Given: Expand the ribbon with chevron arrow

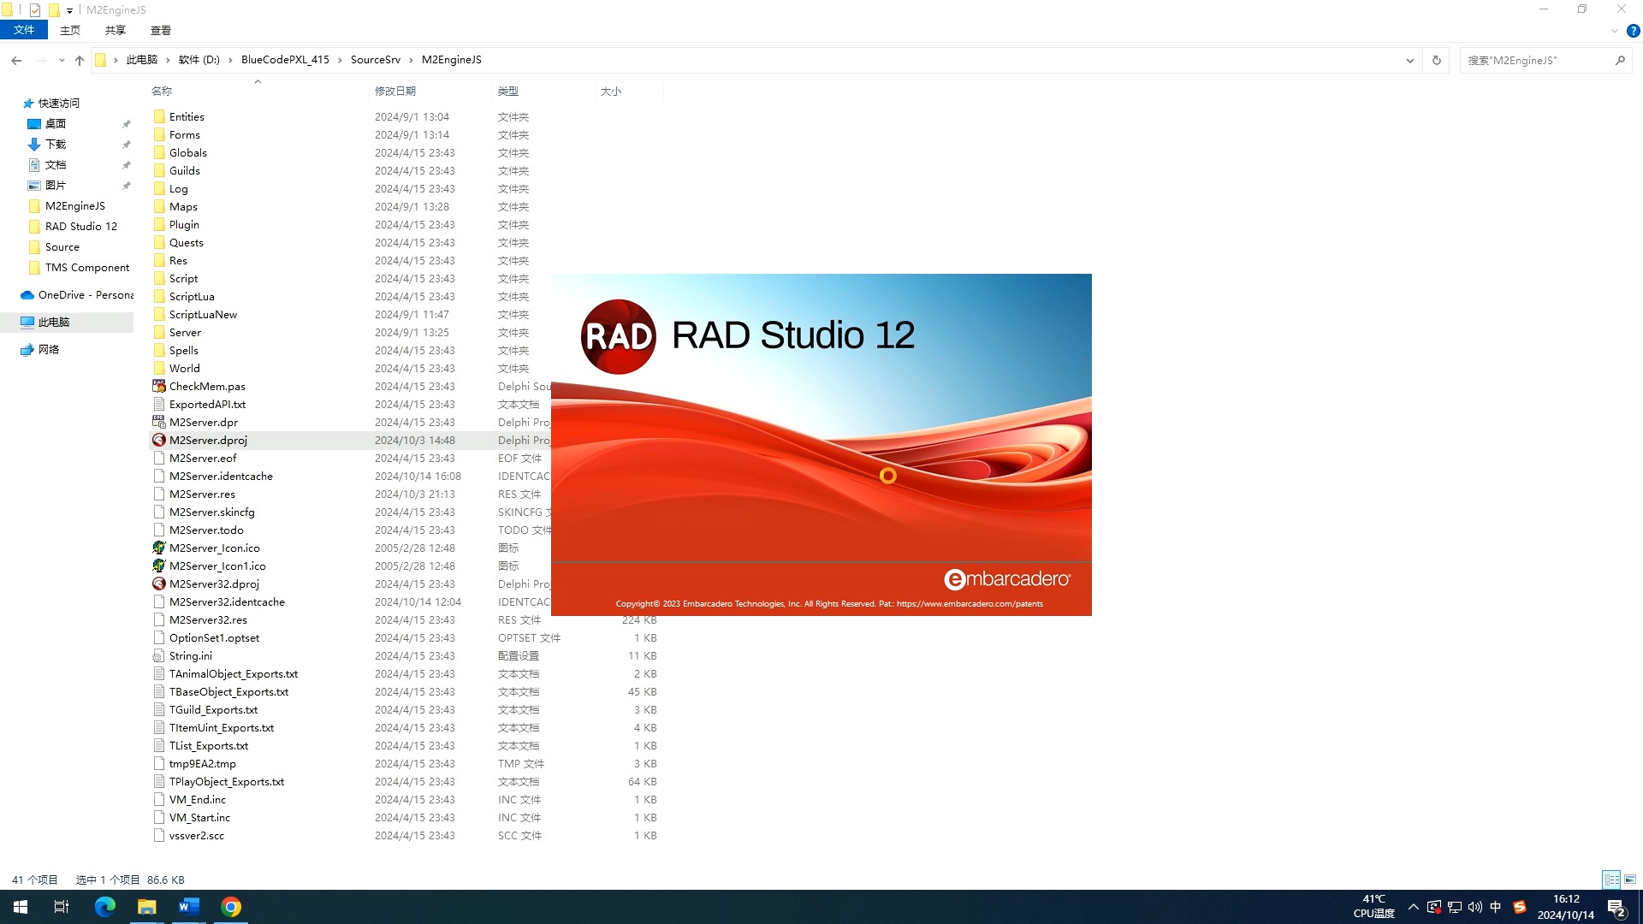Looking at the screenshot, I should click(1614, 31).
